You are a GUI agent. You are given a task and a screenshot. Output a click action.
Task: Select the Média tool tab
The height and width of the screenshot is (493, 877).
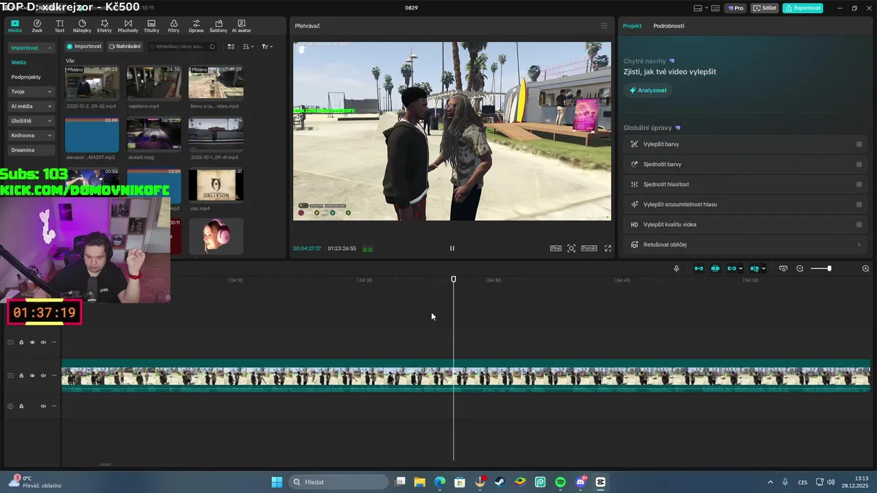(15, 26)
